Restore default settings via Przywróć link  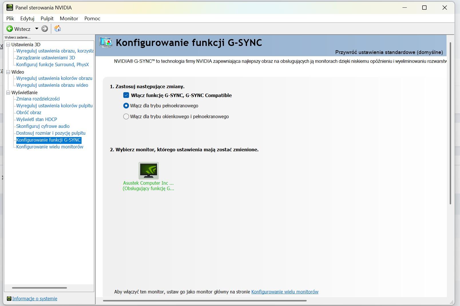[x=389, y=52]
